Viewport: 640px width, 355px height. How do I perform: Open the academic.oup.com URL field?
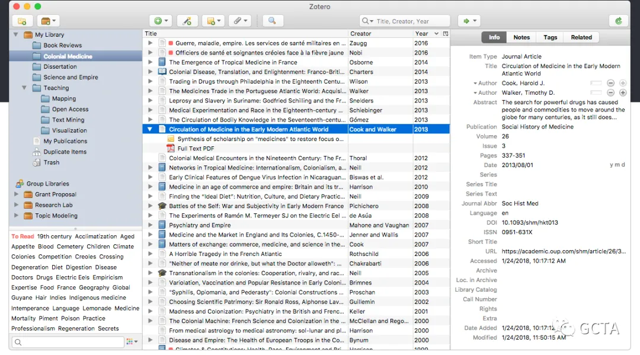click(564, 251)
